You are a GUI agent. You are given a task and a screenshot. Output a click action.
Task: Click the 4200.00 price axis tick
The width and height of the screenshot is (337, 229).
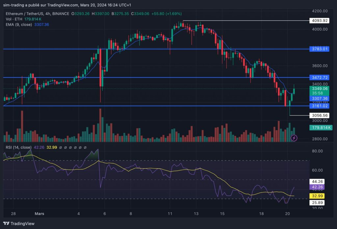(x=320, y=11)
